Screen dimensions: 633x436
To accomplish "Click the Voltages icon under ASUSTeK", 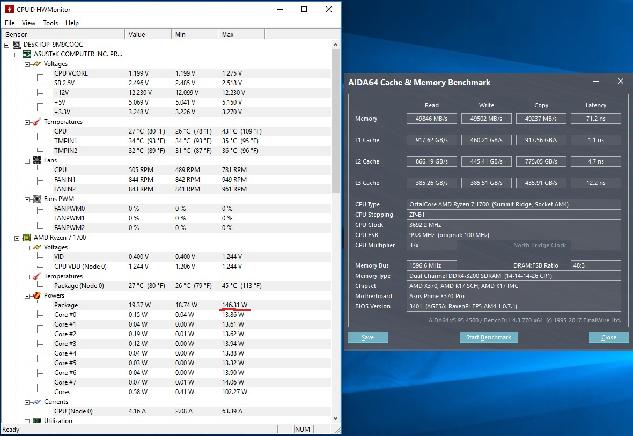I will click(37, 64).
